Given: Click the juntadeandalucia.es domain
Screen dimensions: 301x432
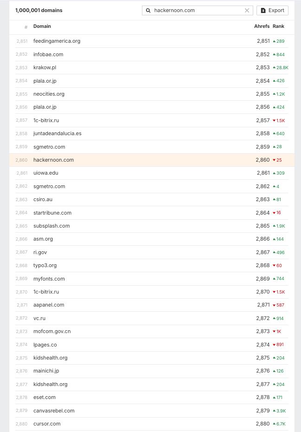Looking at the screenshot, I should 57,133.
